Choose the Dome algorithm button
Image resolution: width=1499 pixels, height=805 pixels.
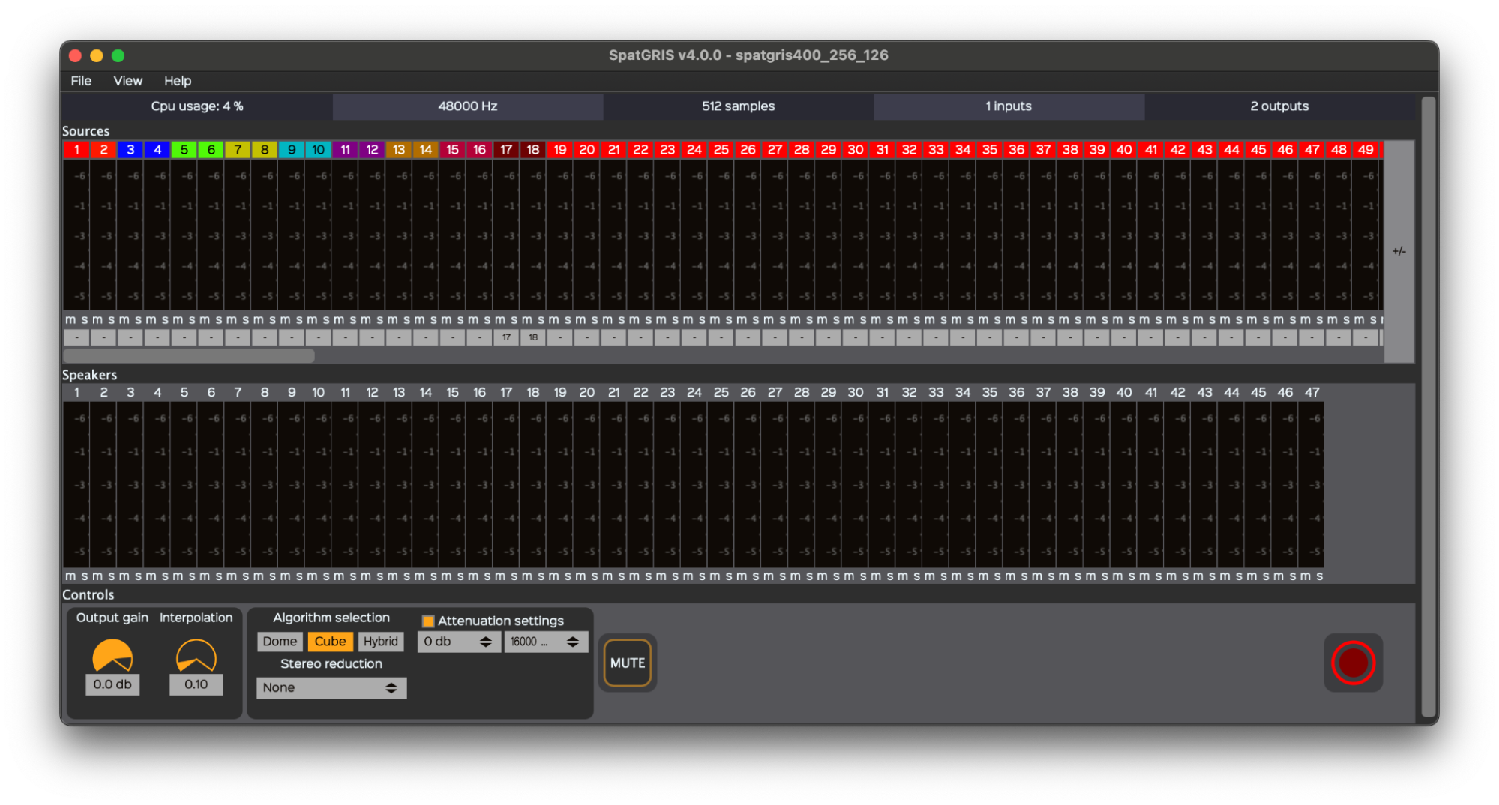280,642
